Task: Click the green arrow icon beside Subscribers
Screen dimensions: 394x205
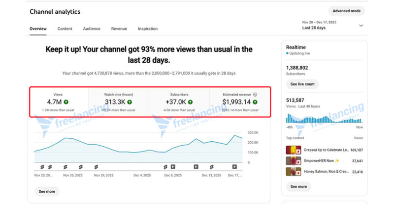Action: point(190,102)
